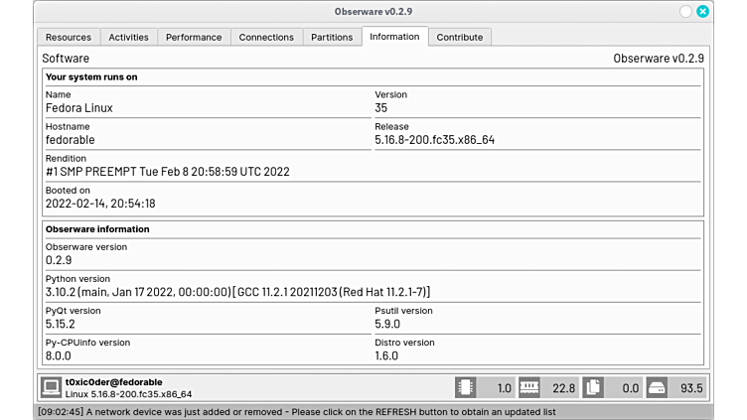Viewport: 747px width, 420px height.
Task: Select the Information tab
Action: click(x=394, y=36)
